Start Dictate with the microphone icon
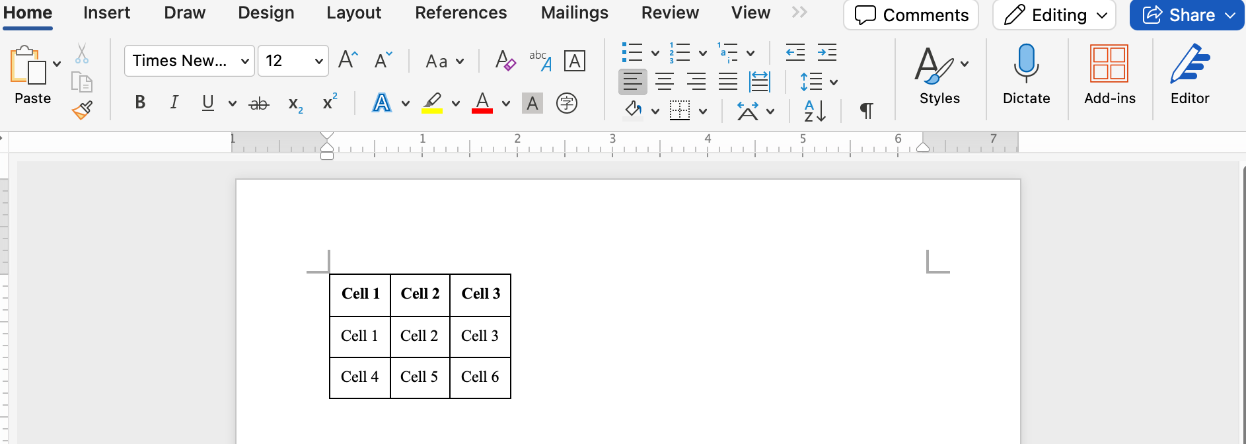Screen dimensions: 1246x444 1026,63
